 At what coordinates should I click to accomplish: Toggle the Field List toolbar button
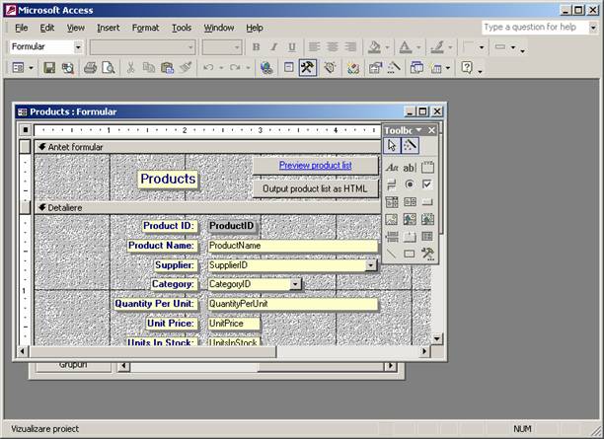tap(288, 68)
